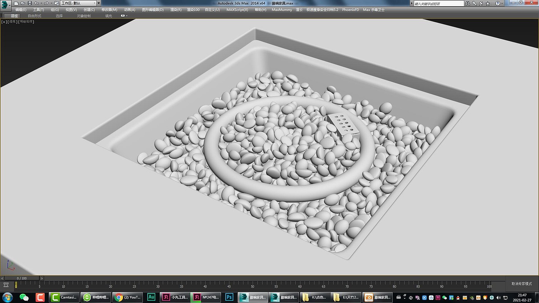Open the 修改器(M) menu
Screen dimensions: 539x303
109,10
